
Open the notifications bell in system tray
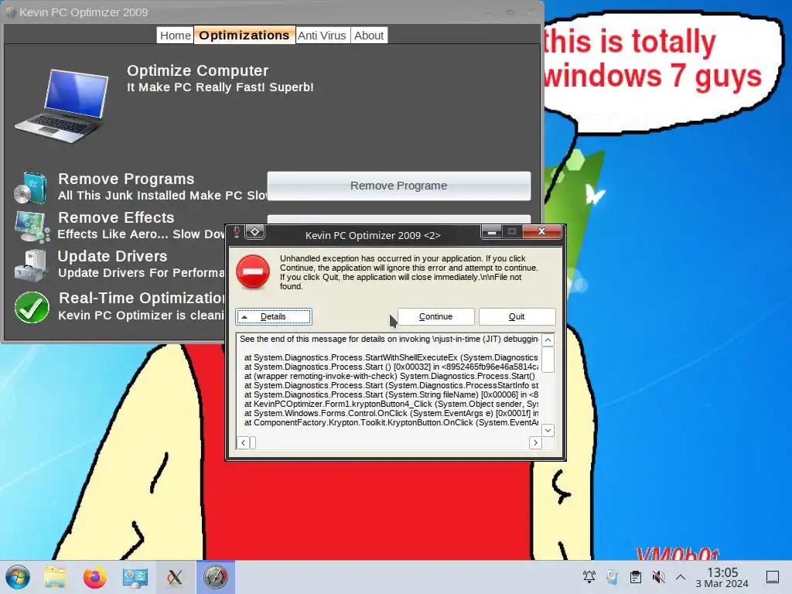tap(589, 577)
